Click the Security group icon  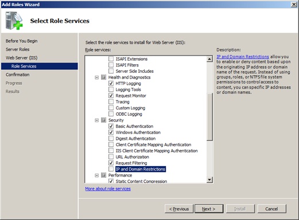pyautogui.click(x=103, y=120)
